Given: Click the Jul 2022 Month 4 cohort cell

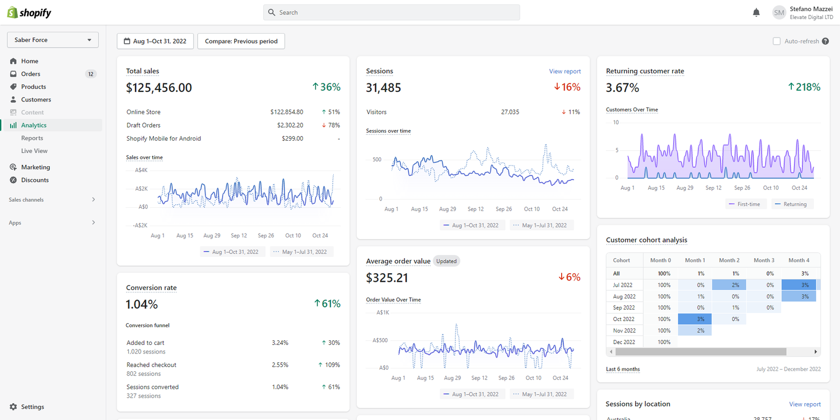Looking at the screenshot, I should tap(799, 285).
